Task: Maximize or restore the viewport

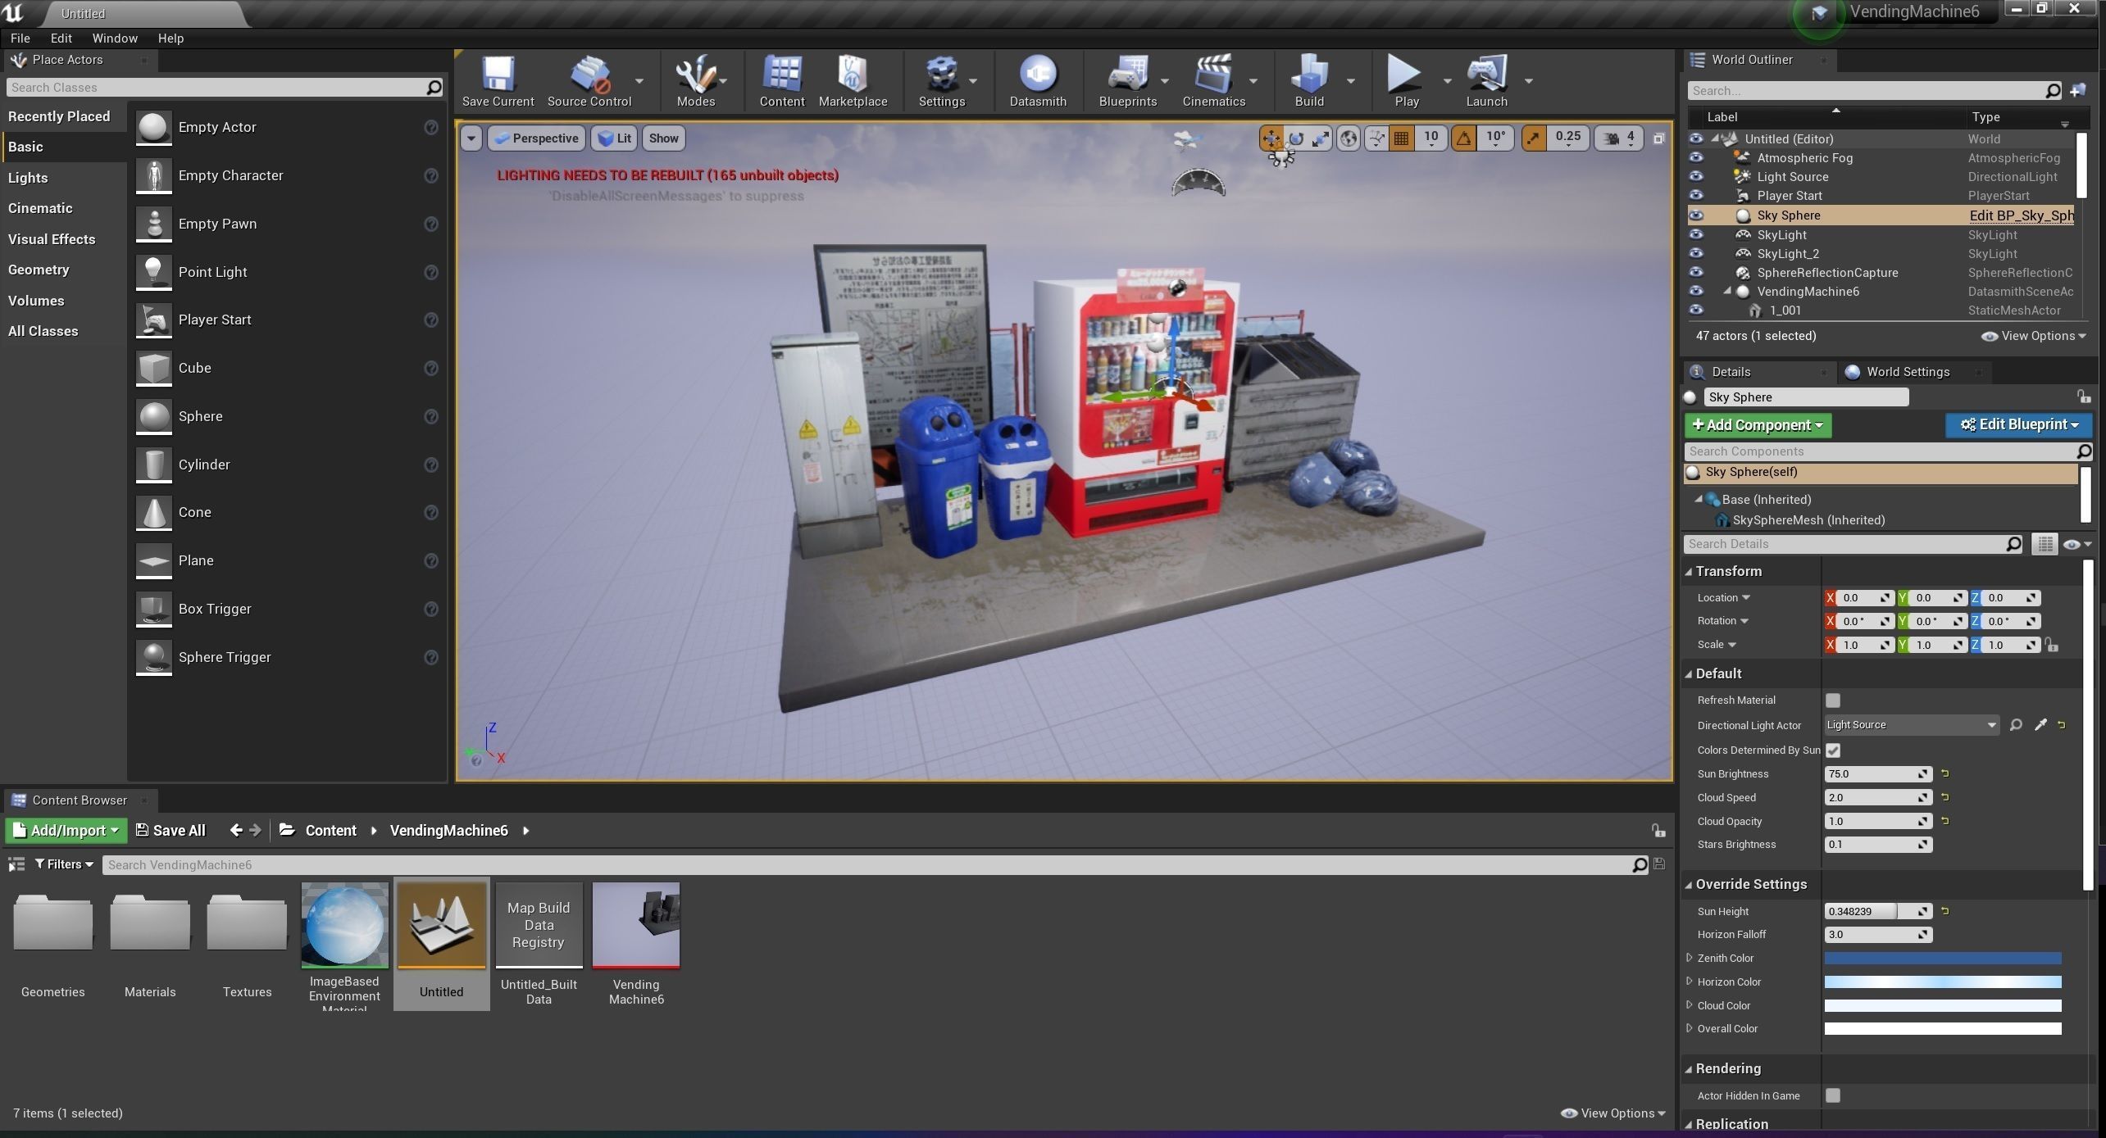Action: pyautogui.click(x=1658, y=138)
